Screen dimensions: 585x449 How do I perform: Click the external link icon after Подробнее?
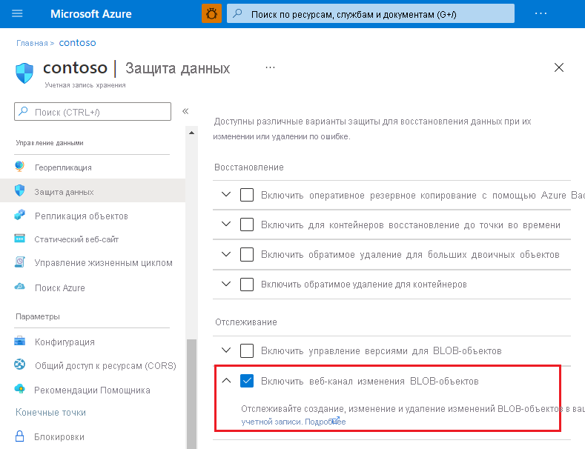(x=335, y=420)
